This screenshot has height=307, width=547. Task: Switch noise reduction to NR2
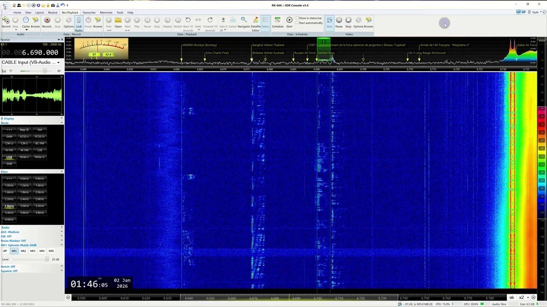24,251
